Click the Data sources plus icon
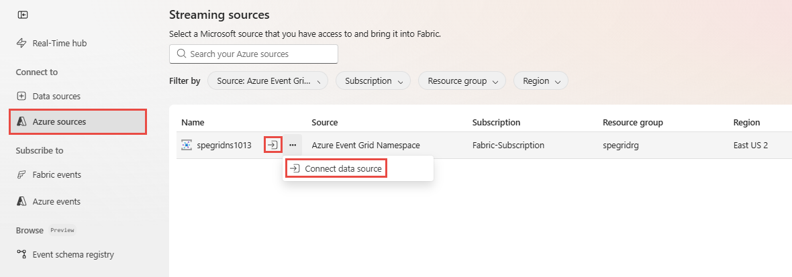This screenshot has width=792, height=277. 21,96
